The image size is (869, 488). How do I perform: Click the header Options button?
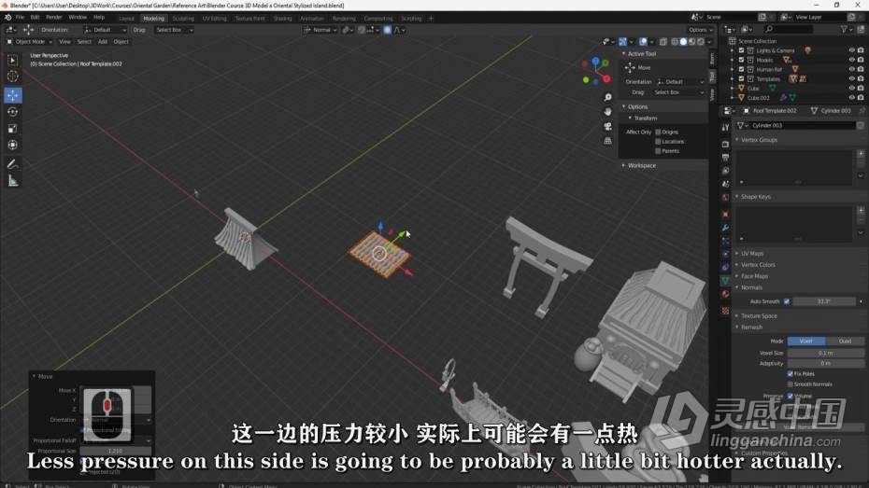[x=700, y=30]
